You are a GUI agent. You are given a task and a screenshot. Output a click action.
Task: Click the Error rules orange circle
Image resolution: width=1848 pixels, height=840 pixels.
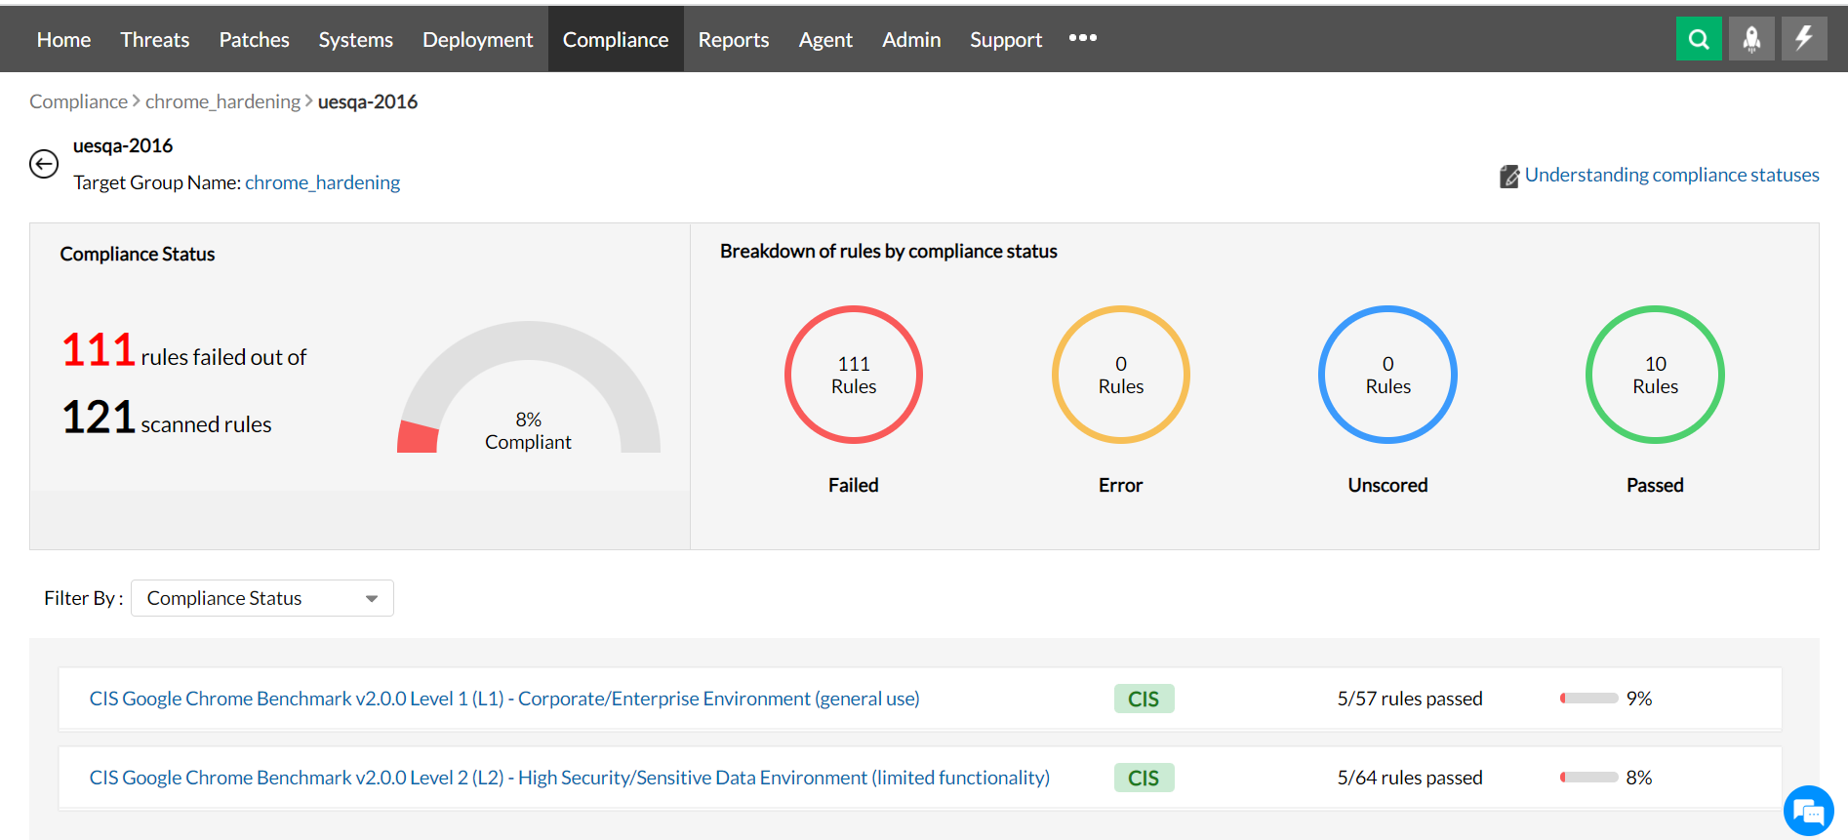(x=1120, y=375)
